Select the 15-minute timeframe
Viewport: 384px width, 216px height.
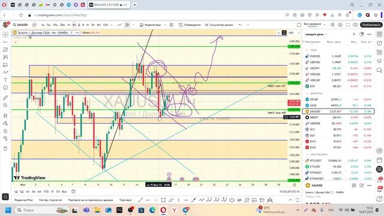55,25
